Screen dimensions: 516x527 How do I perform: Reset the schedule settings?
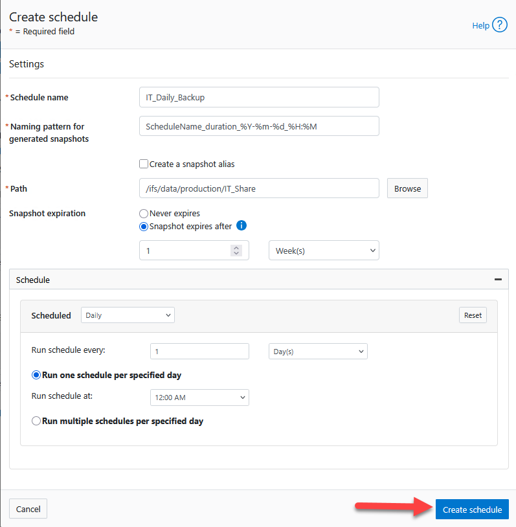point(473,315)
